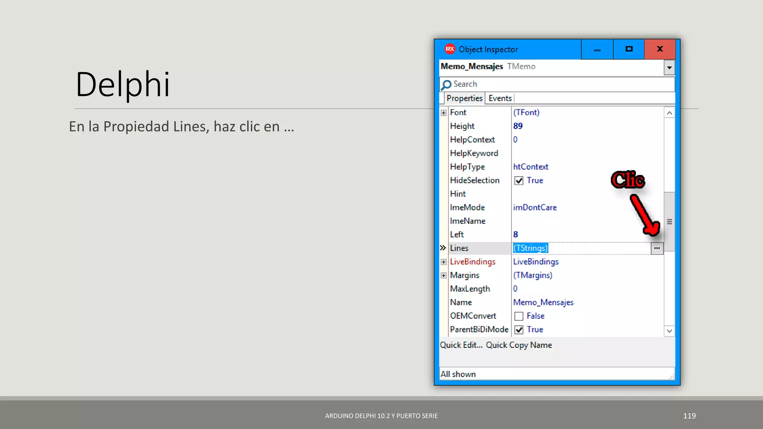This screenshot has width=763, height=429.
Task: Minimize the Object Inspector window
Action: point(597,49)
